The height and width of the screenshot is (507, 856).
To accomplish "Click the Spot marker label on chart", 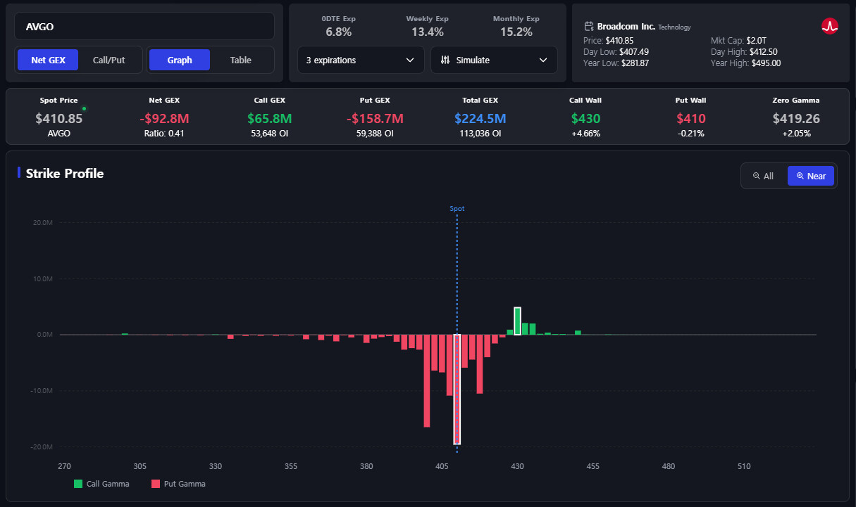I will (x=457, y=209).
